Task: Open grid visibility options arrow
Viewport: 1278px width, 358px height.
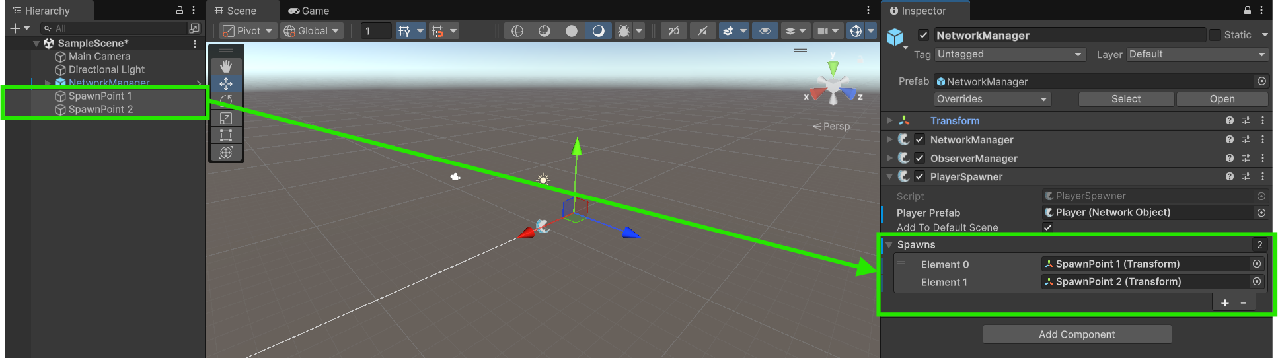Action: (420, 31)
